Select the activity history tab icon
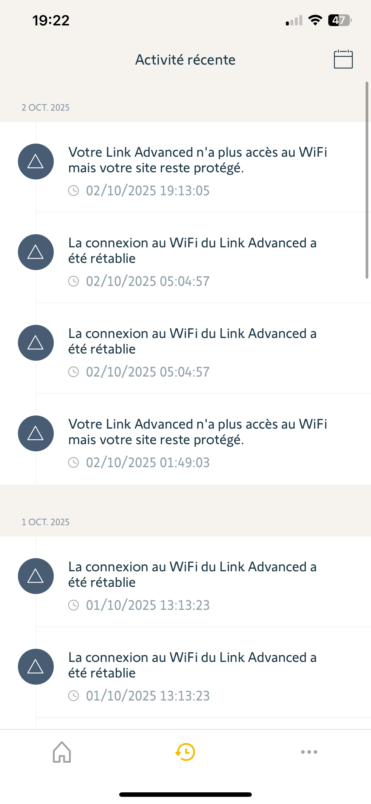 tap(185, 752)
